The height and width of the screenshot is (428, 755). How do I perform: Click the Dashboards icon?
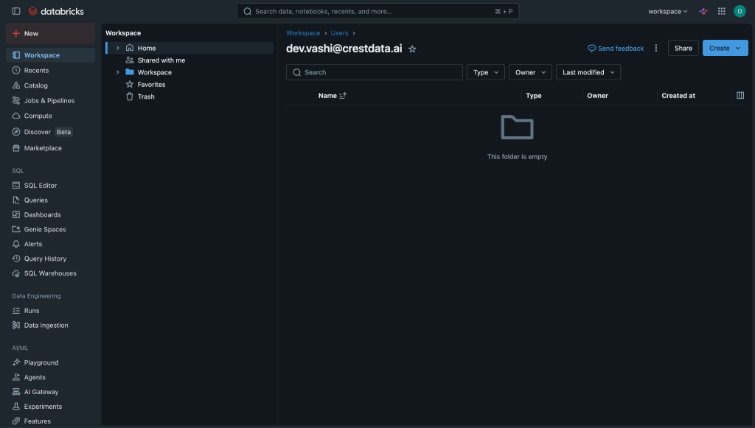tap(16, 214)
